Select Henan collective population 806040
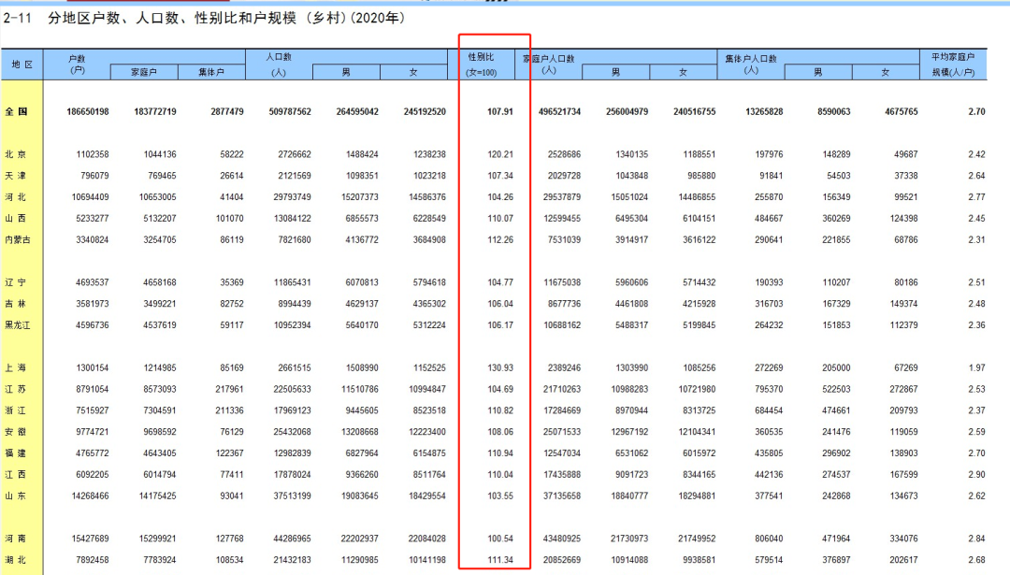The image size is (1010, 575). [x=769, y=539]
